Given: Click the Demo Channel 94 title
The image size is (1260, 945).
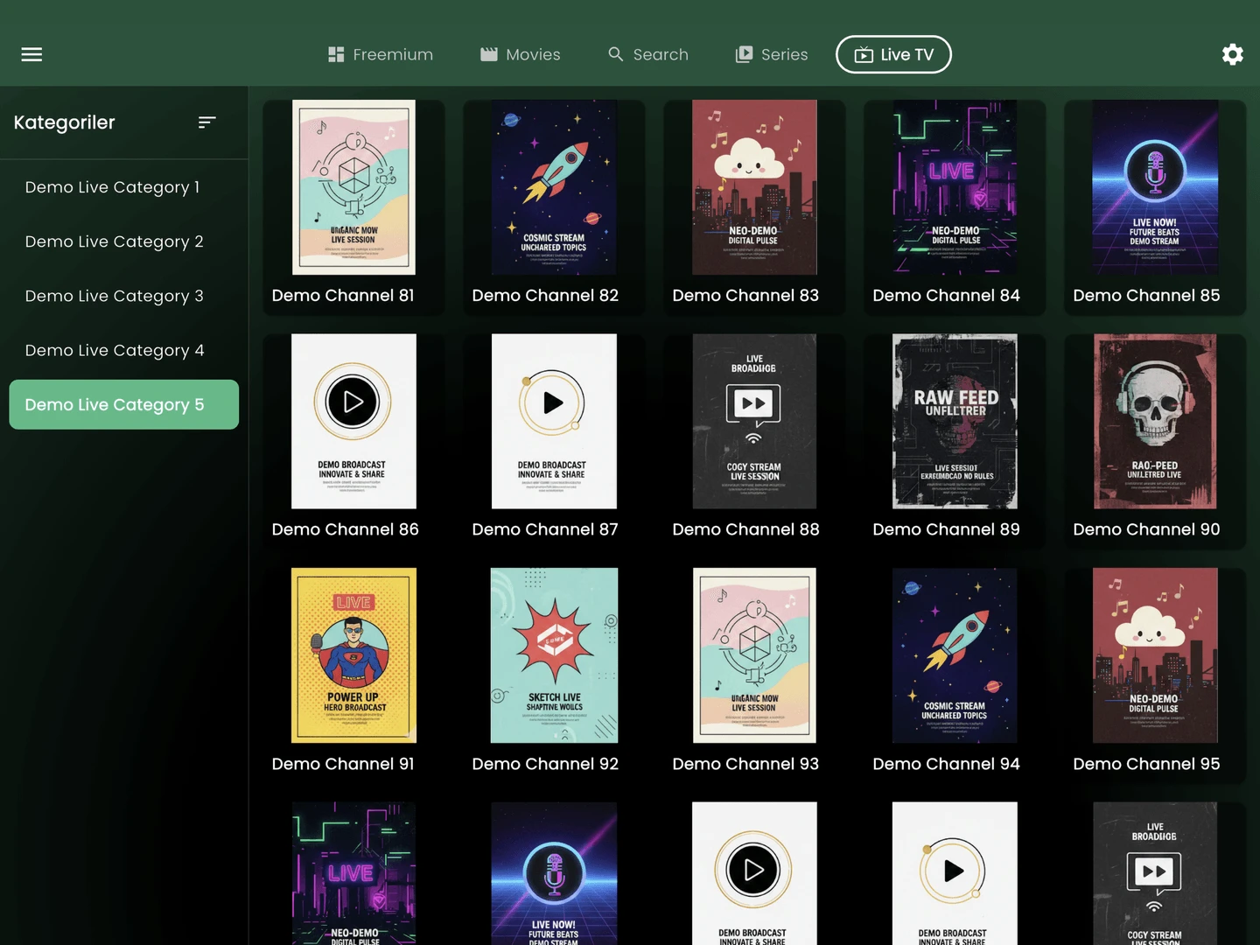Looking at the screenshot, I should point(946,764).
